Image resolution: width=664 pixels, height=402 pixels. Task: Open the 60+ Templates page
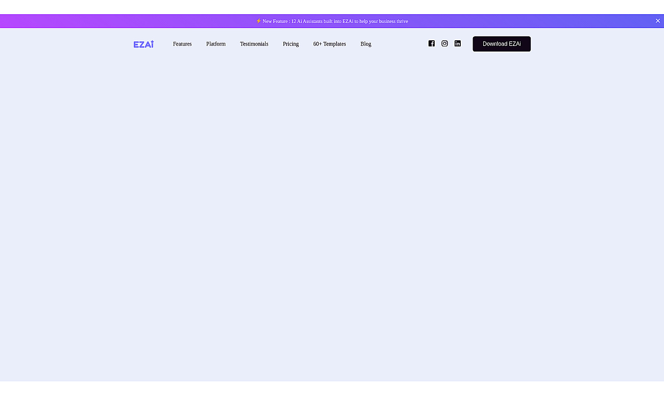[329, 44]
